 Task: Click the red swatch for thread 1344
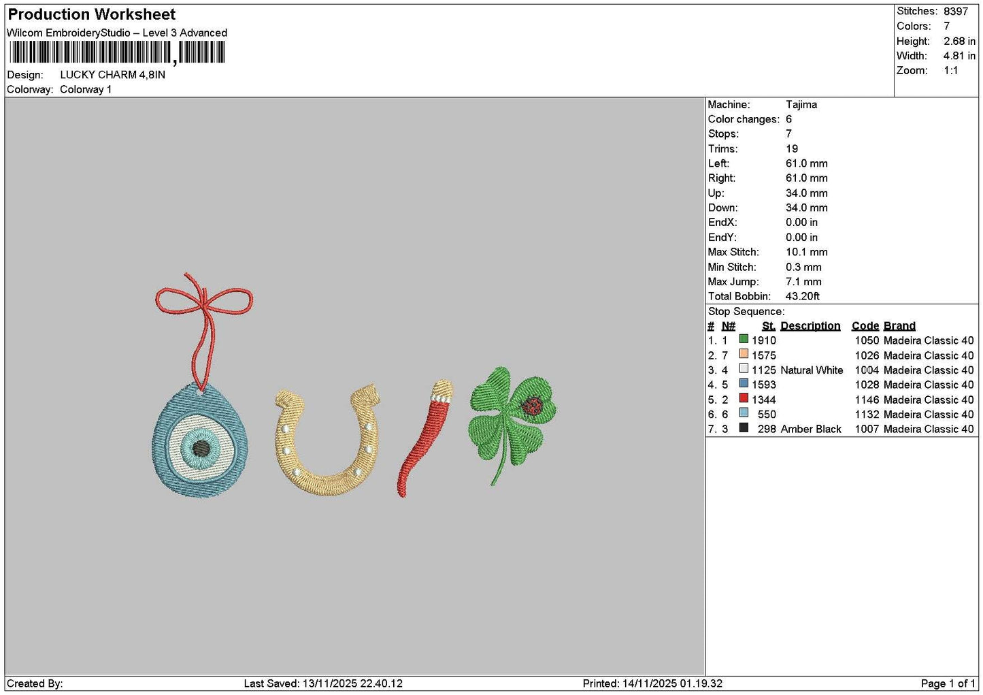(744, 398)
